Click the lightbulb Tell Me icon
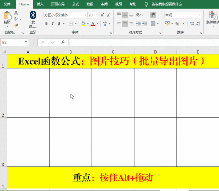 [146, 4]
